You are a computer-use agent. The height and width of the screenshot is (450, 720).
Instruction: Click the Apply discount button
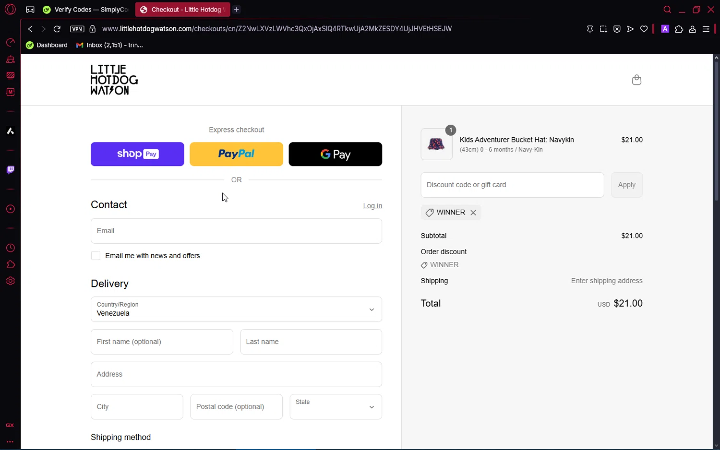627,185
